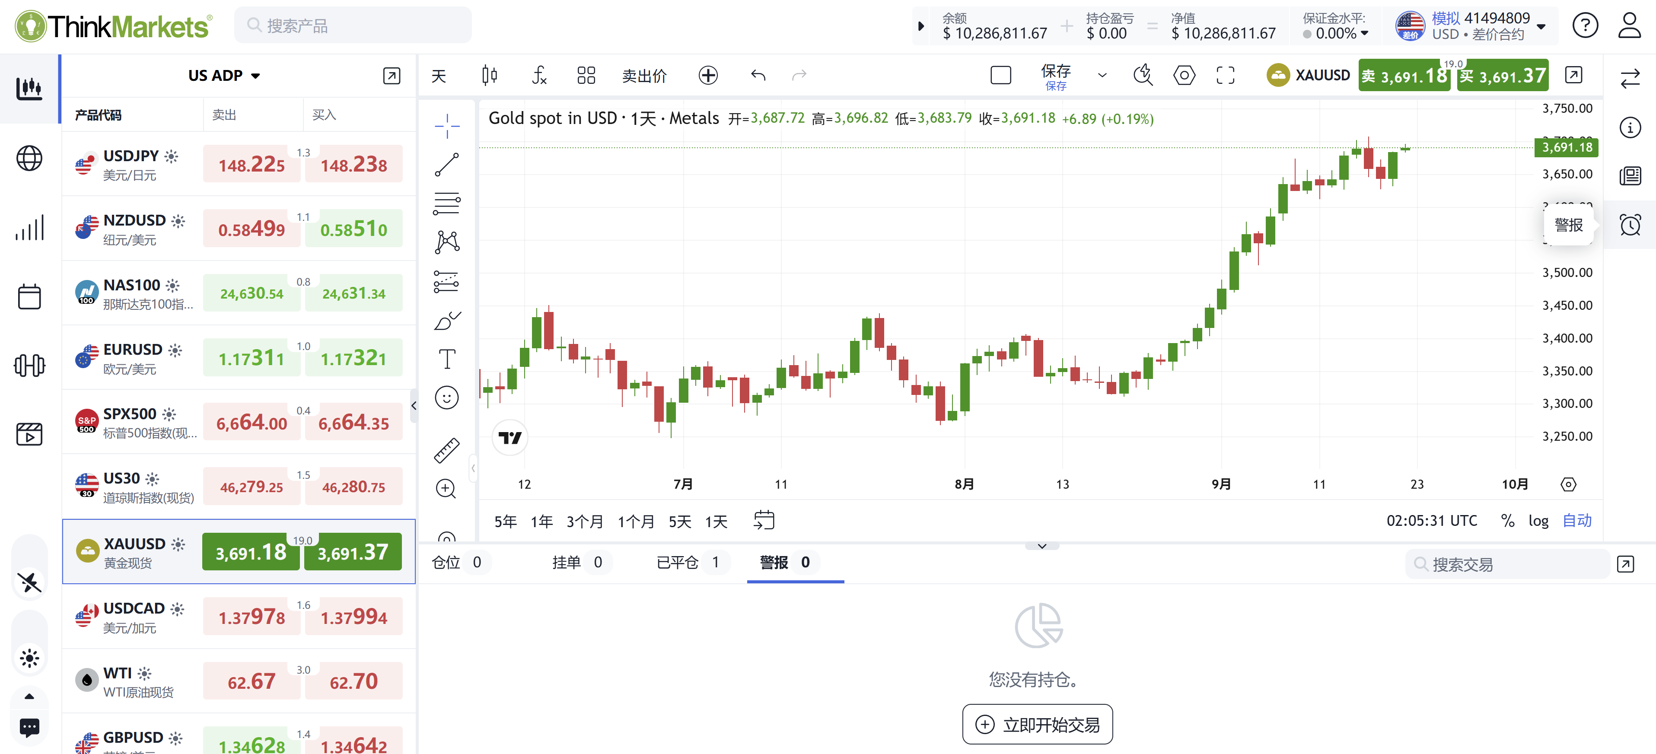Toggle percent scale on chart
Viewport: 1656px width, 754px height.
(1507, 521)
